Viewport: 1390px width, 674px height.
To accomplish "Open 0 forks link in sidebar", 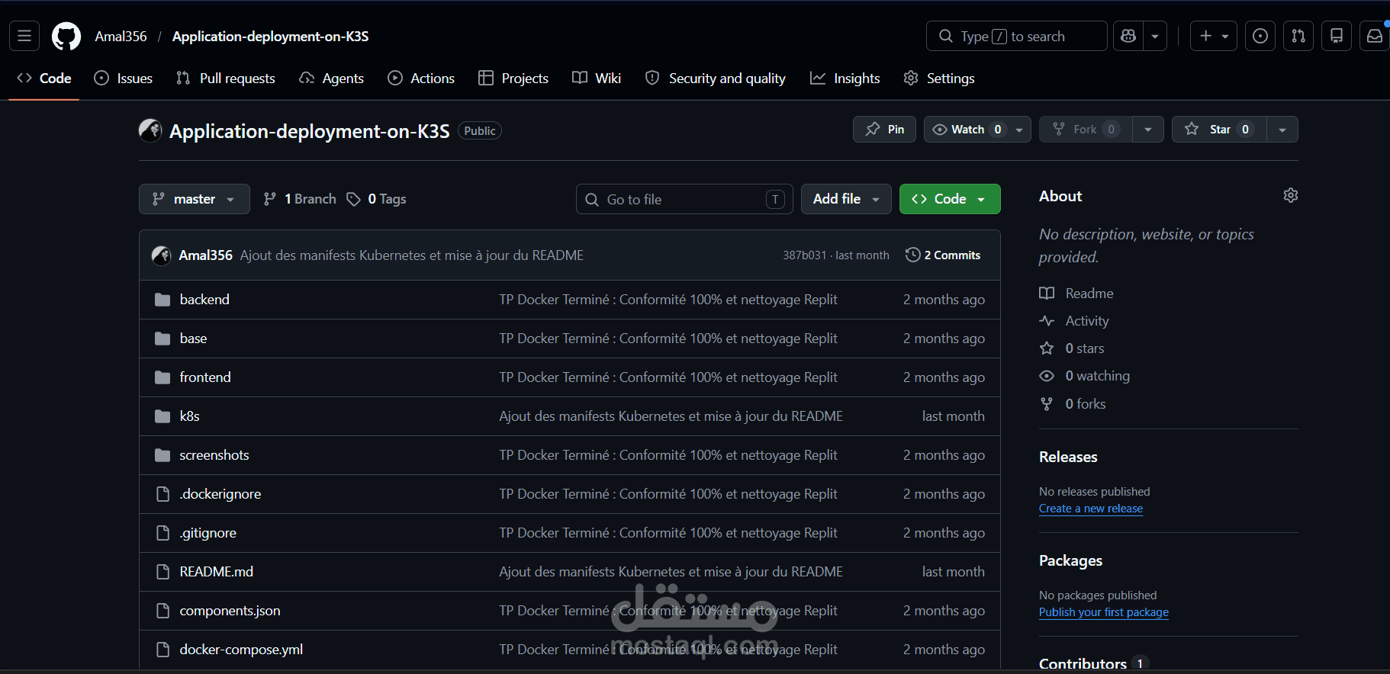I will pos(1073,404).
